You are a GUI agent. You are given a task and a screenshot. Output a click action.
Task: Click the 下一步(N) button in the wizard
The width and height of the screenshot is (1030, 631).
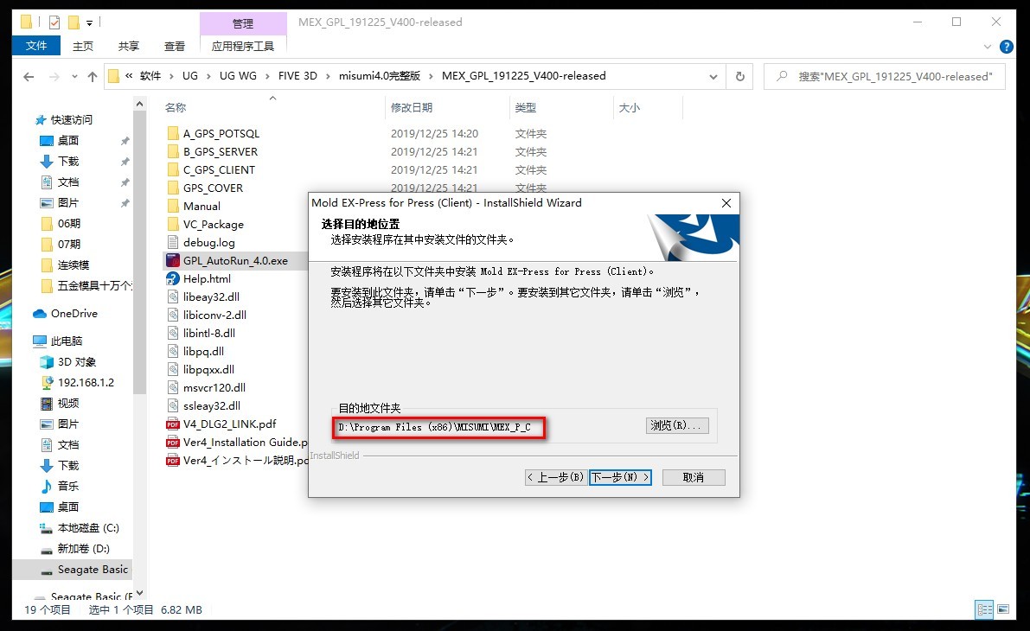pyautogui.click(x=620, y=477)
